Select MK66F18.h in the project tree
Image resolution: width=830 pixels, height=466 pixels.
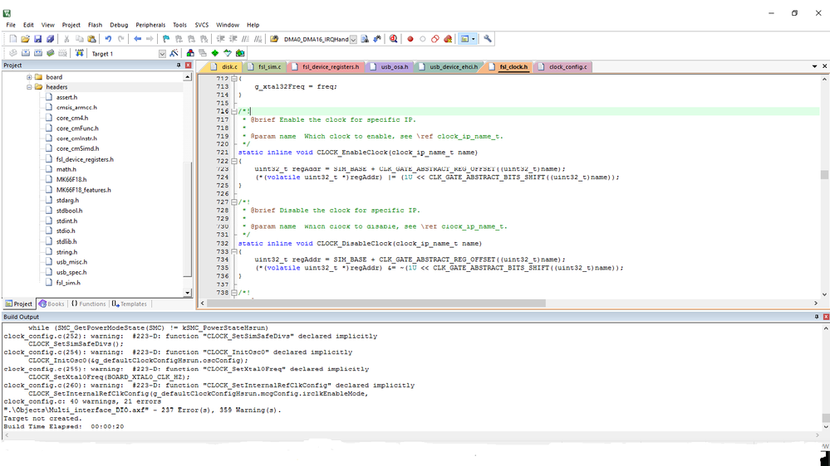(71, 180)
